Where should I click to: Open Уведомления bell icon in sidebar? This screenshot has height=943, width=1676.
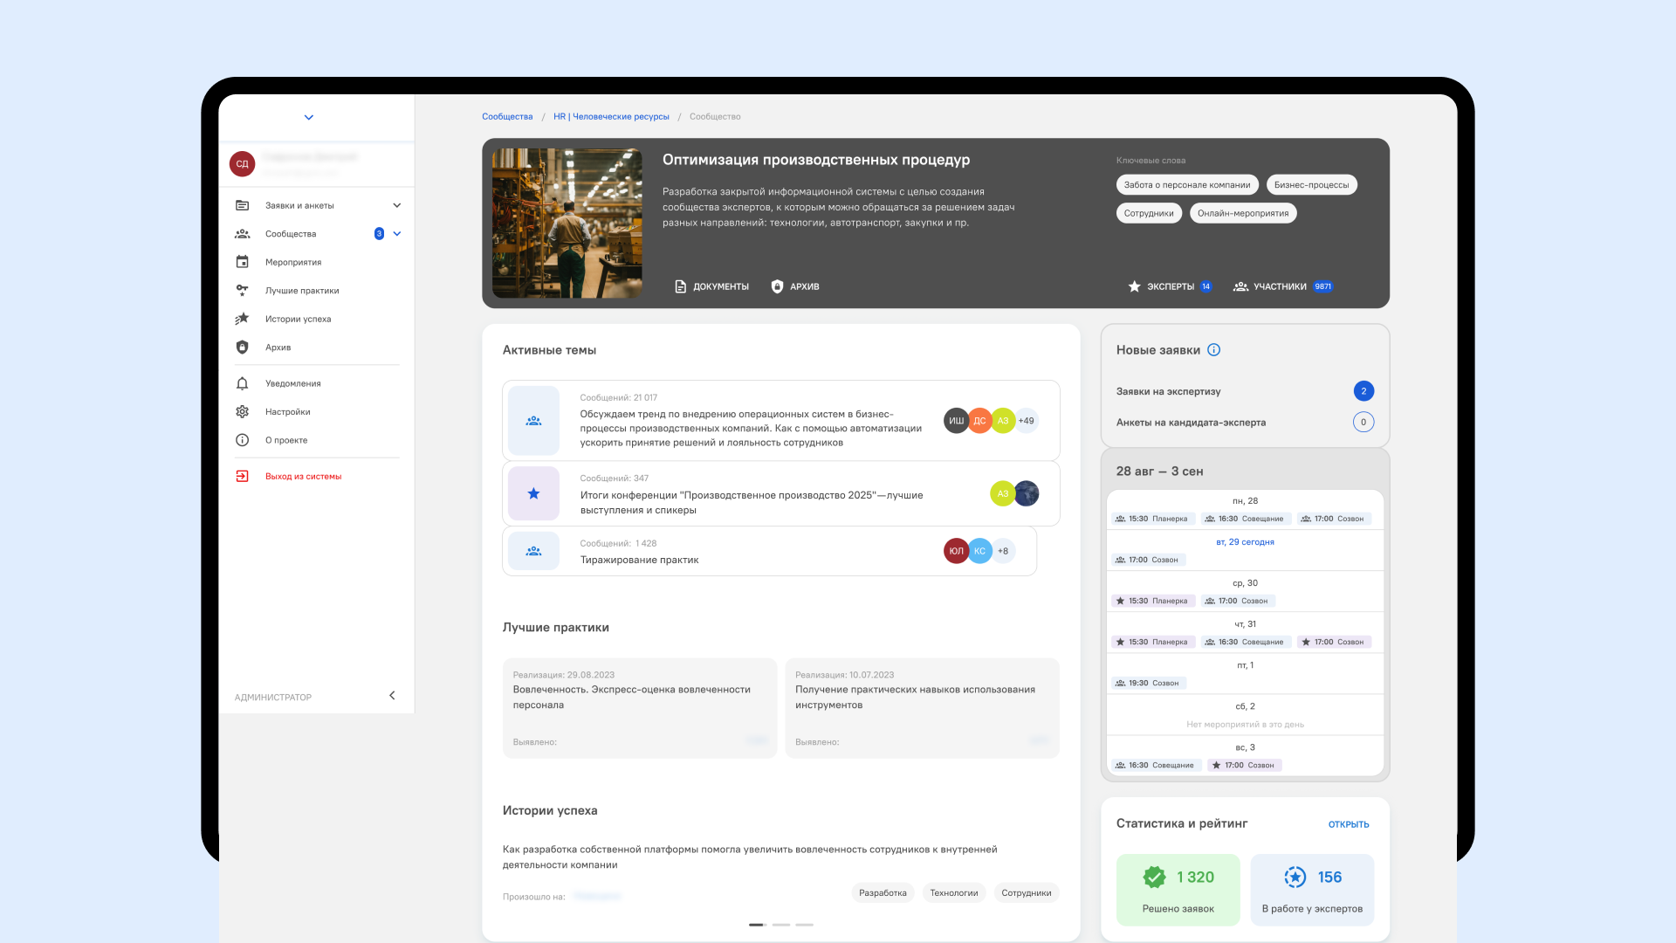pos(243,383)
